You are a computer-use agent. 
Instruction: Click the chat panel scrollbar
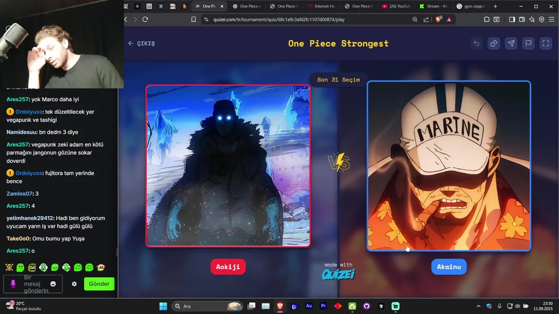click(116, 253)
